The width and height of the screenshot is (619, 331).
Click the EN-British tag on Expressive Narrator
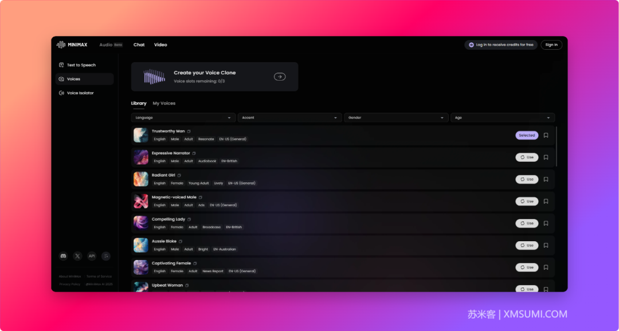pos(229,161)
